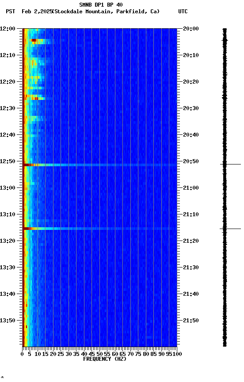244x382 pixels.
Task: Click the 21:30 UTC time label
Action: (x=191, y=268)
